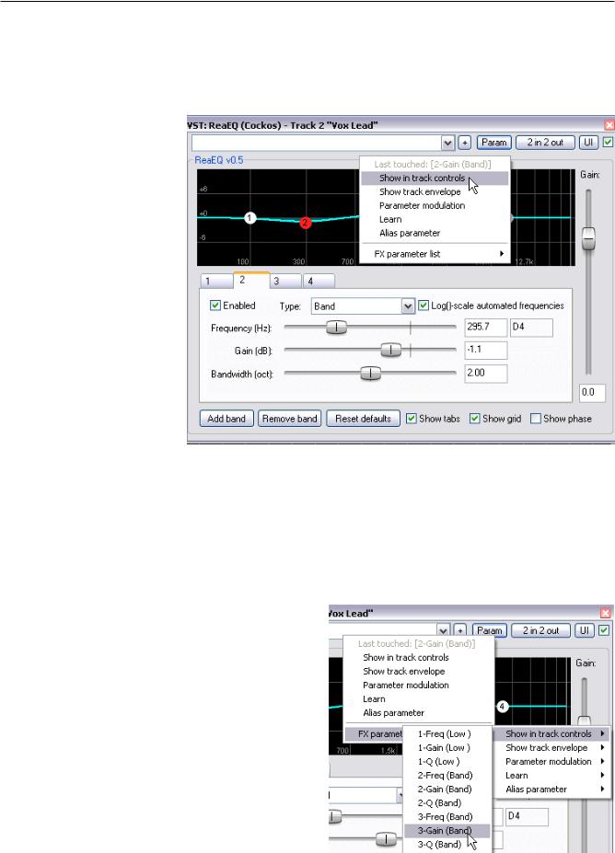Image resolution: width=615 pixels, height=853 pixels.
Task: Select highlighted 3-Gain (Band) parameter entry
Action: [x=447, y=831]
